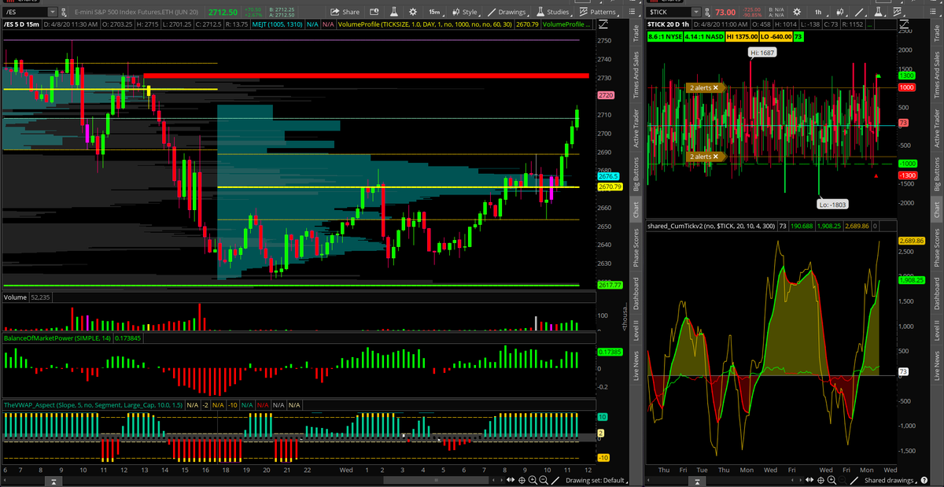Click crosshair icon under /ES chart
Screen dimensions: 944x487
point(522,480)
